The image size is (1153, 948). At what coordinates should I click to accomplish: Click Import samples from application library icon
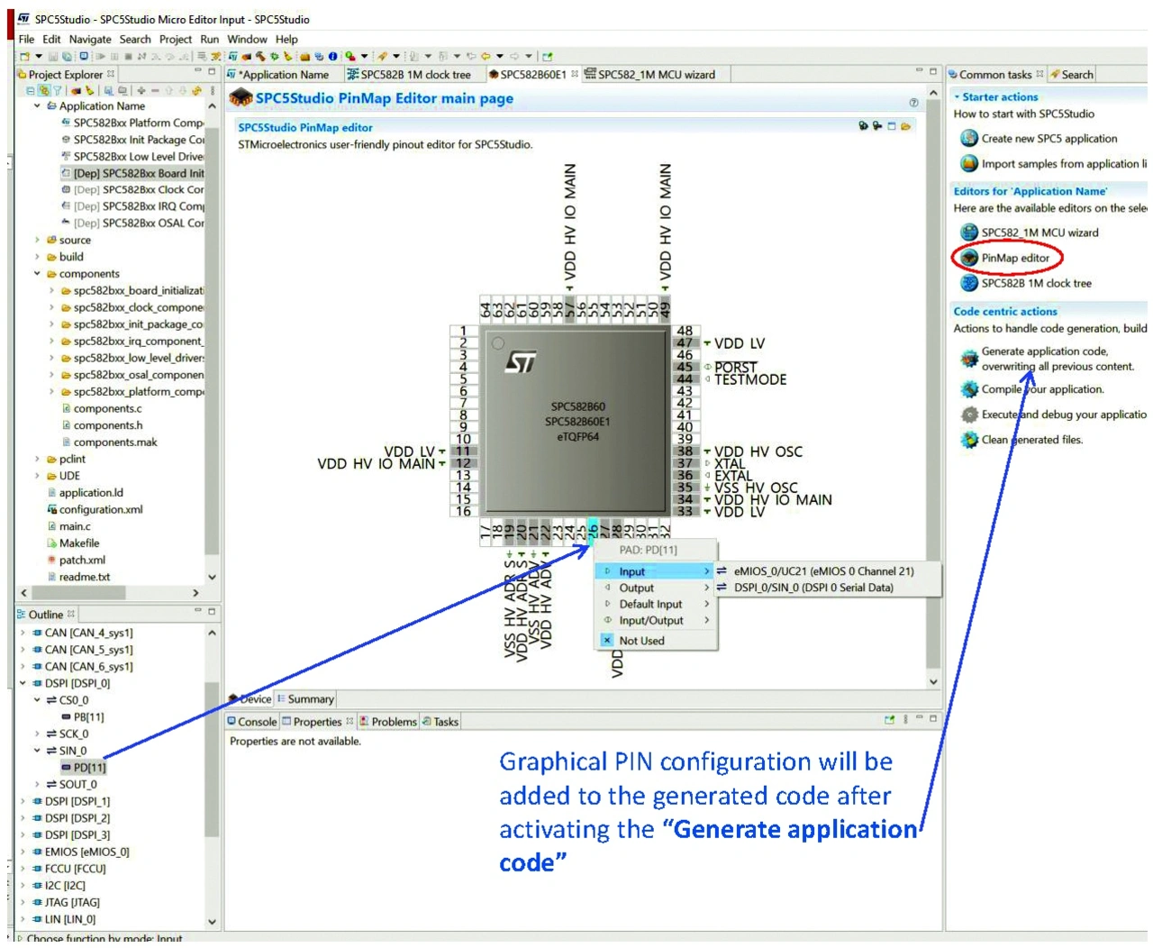coord(969,164)
